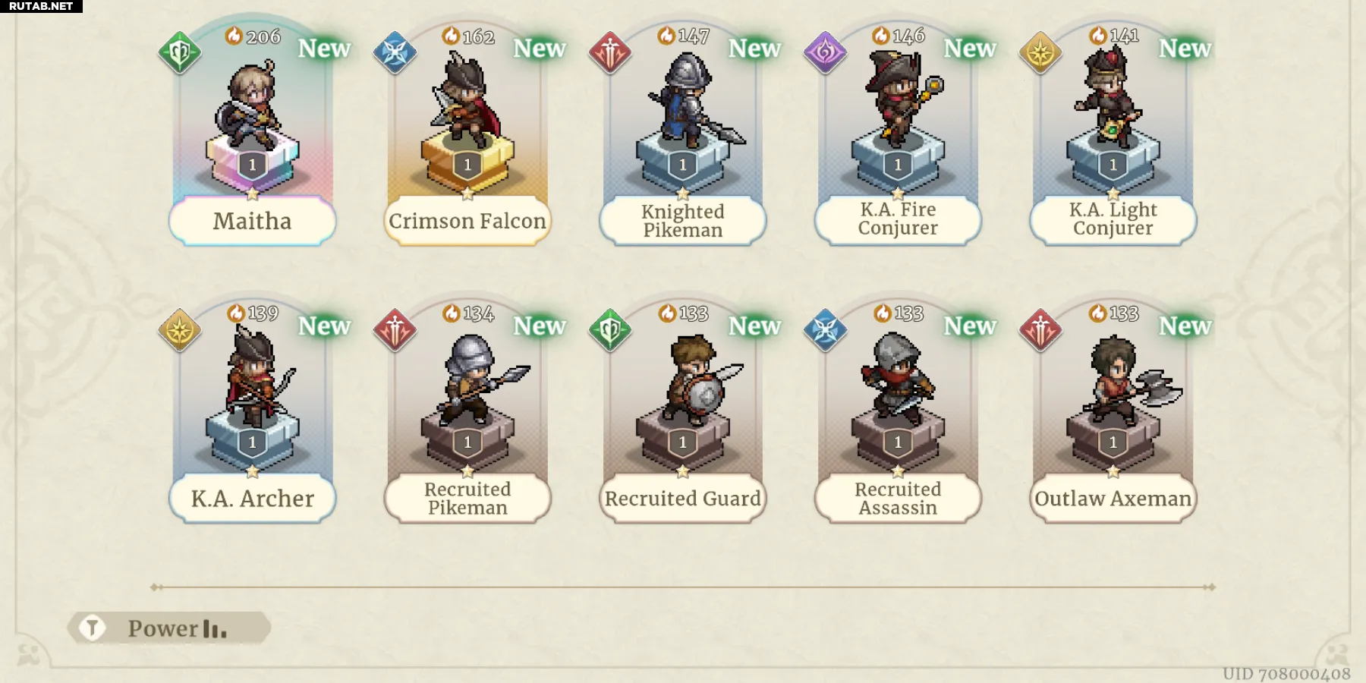The image size is (1366, 683).
Task: Click Recruited Assassin's blue crossed-blades icon
Action: point(825,330)
